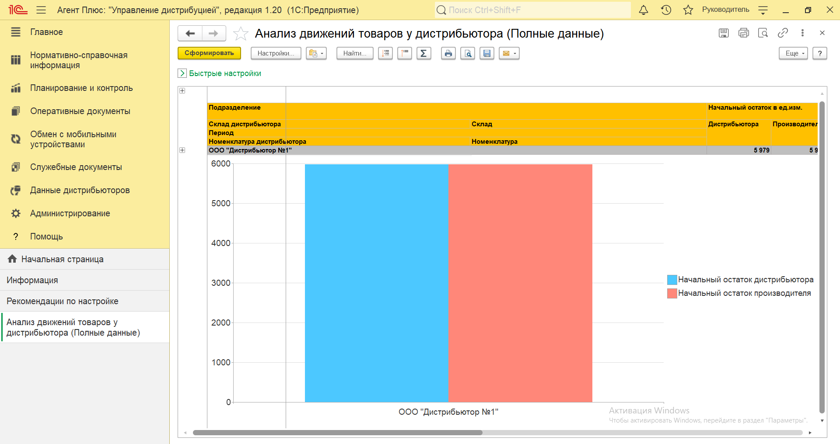Click the search field Ctrl+Shift+F
Image resolution: width=840 pixels, height=444 pixels.
pyautogui.click(x=533, y=10)
